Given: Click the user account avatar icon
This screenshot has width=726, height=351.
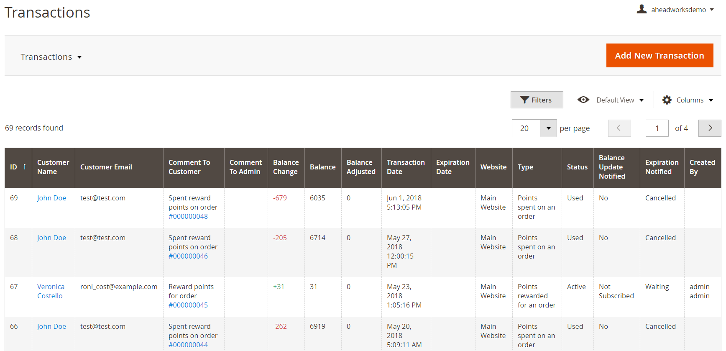Looking at the screenshot, I should pyautogui.click(x=642, y=9).
